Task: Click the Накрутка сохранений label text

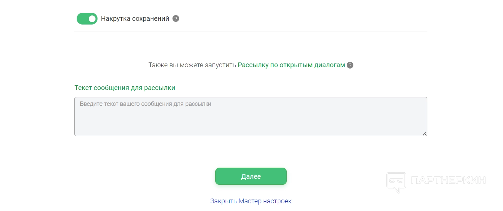Action: tap(135, 19)
